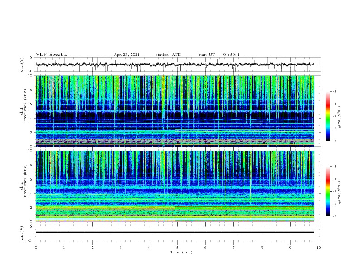Click time axis tick label '2'
The width and height of the screenshot is (359, 278).
(92, 248)
